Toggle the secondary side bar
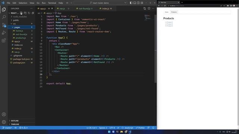239x134 pixels. [138, 3]
